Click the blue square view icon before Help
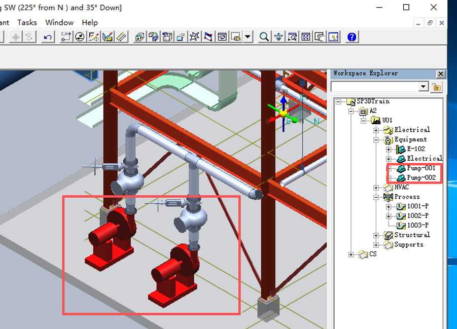Viewport: 457px width, 329px height. [333, 37]
